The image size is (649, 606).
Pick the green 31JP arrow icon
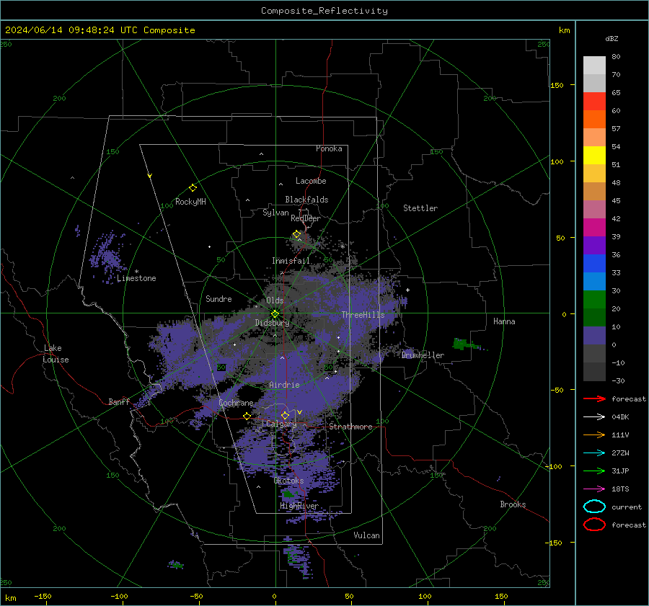click(594, 471)
